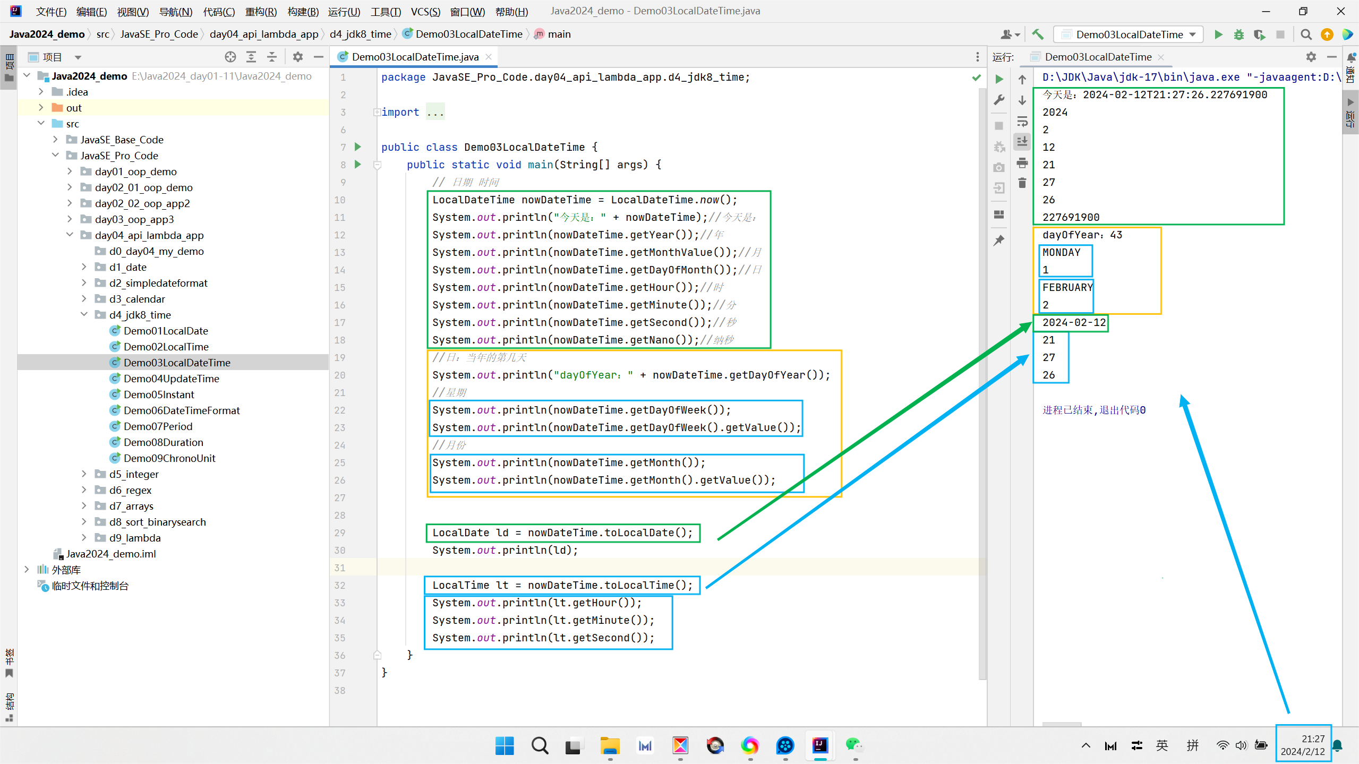Rerun the program from the Run panel
Screen dimensions: 1359x764
999,79
